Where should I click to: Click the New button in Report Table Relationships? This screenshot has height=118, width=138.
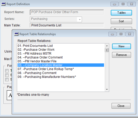click(x=121, y=46)
